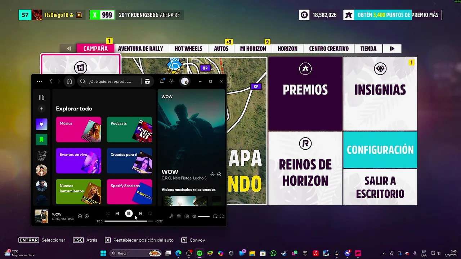Screen dimensions: 461x259
Task: Open the Spotify profile avatar
Action: click(185, 81)
